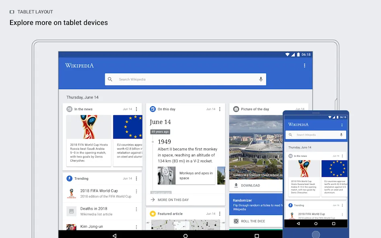Open the tablet FIFA World Cup Hosts news card
The width and height of the screenshot is (381, 238).
click(x=89, y=141)
